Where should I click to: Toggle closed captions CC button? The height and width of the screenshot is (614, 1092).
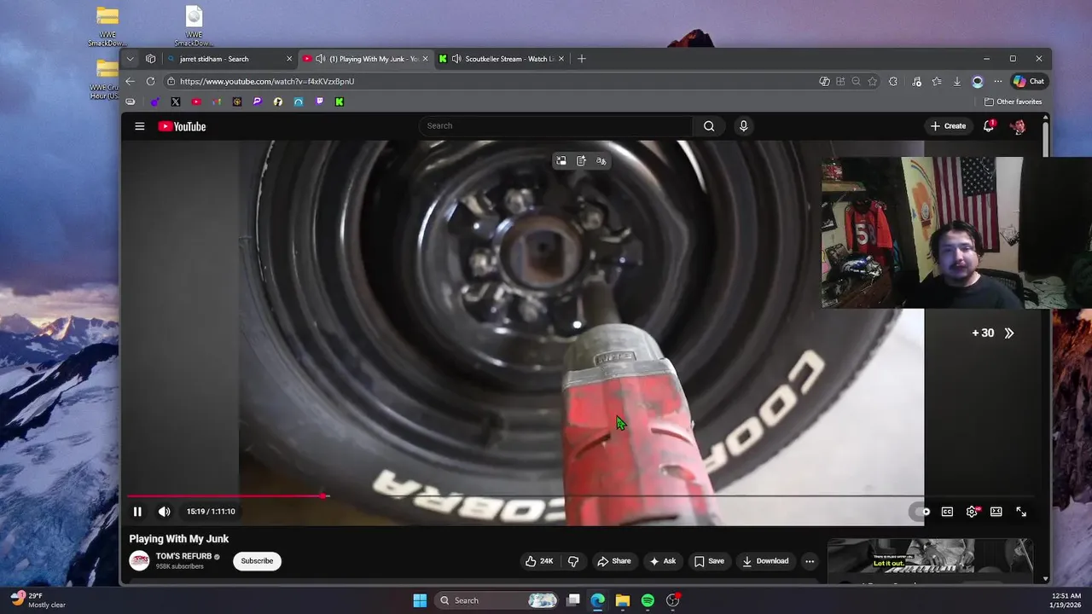947,512
